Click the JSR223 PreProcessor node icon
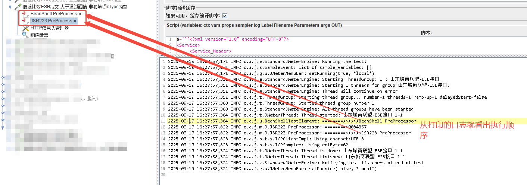The width and height of the screenshot is (527, 185). pos(25,21)
